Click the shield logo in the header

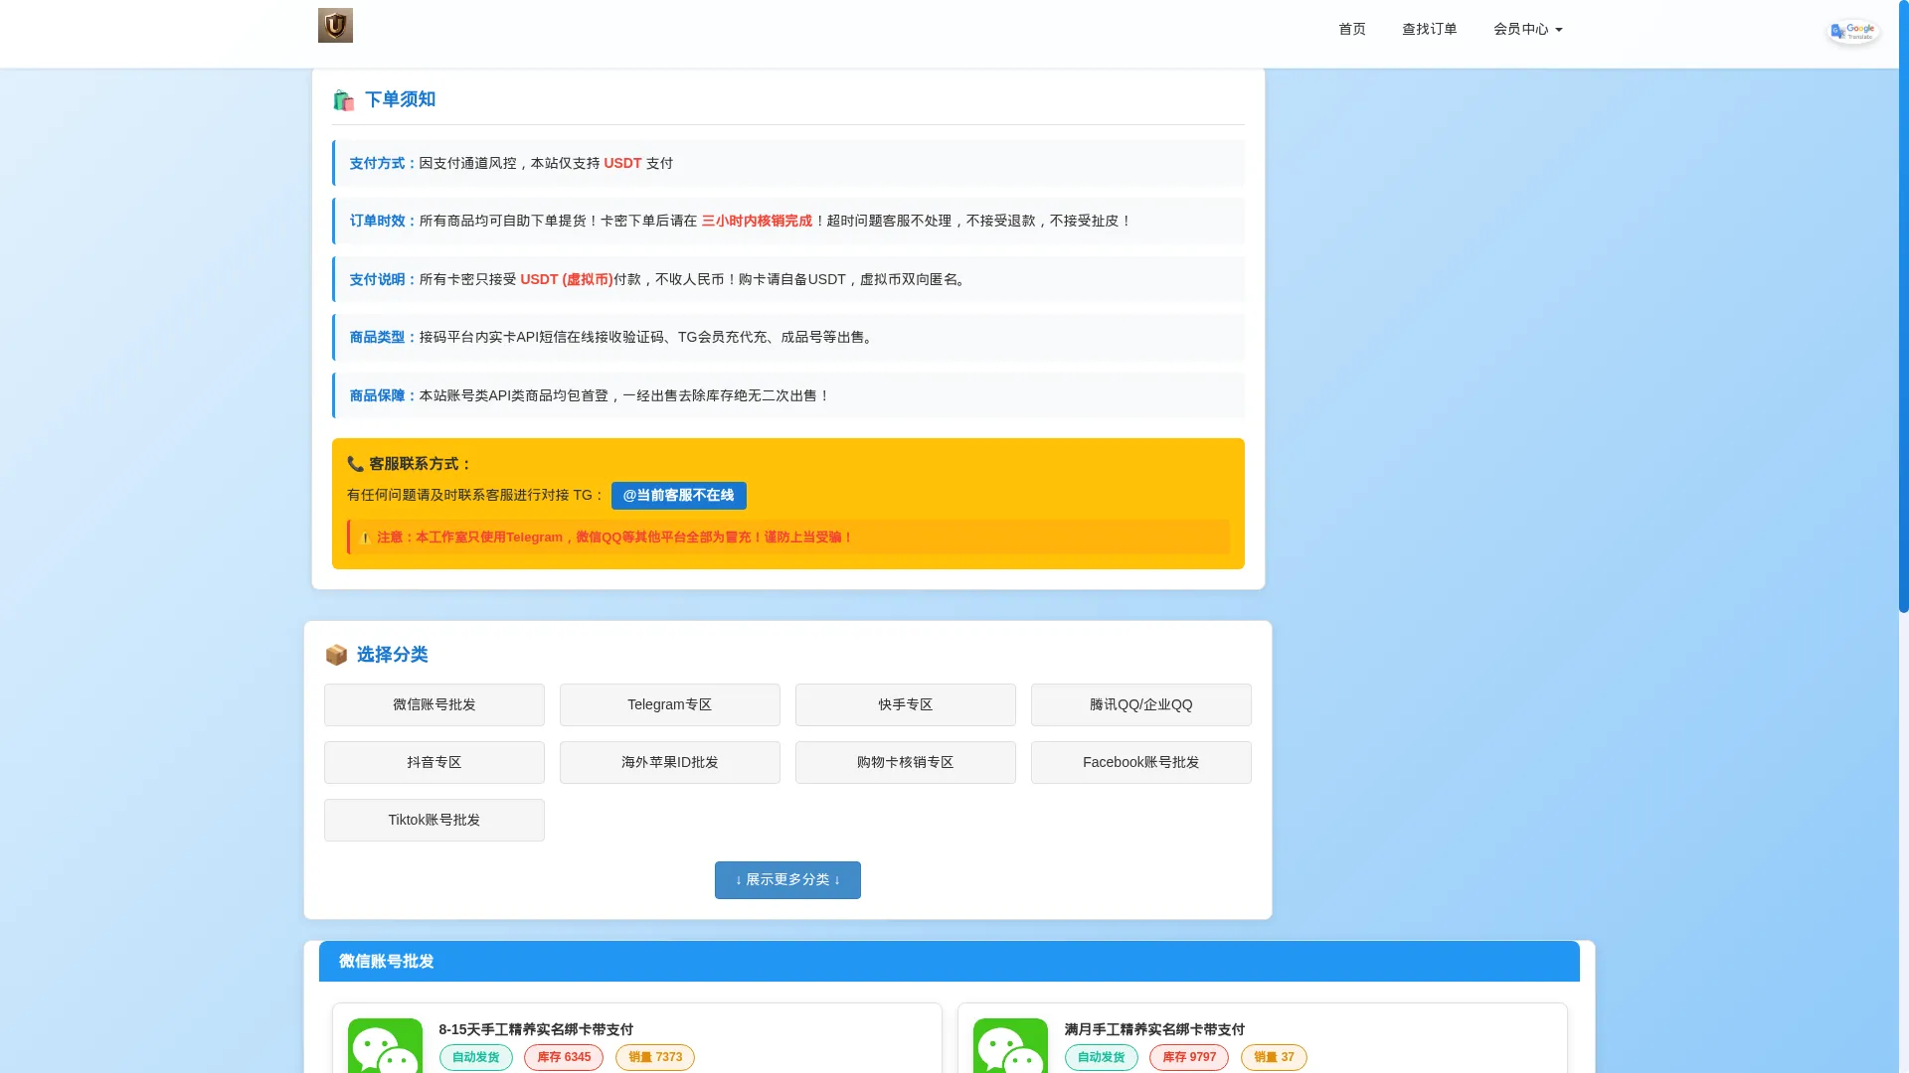335,26
